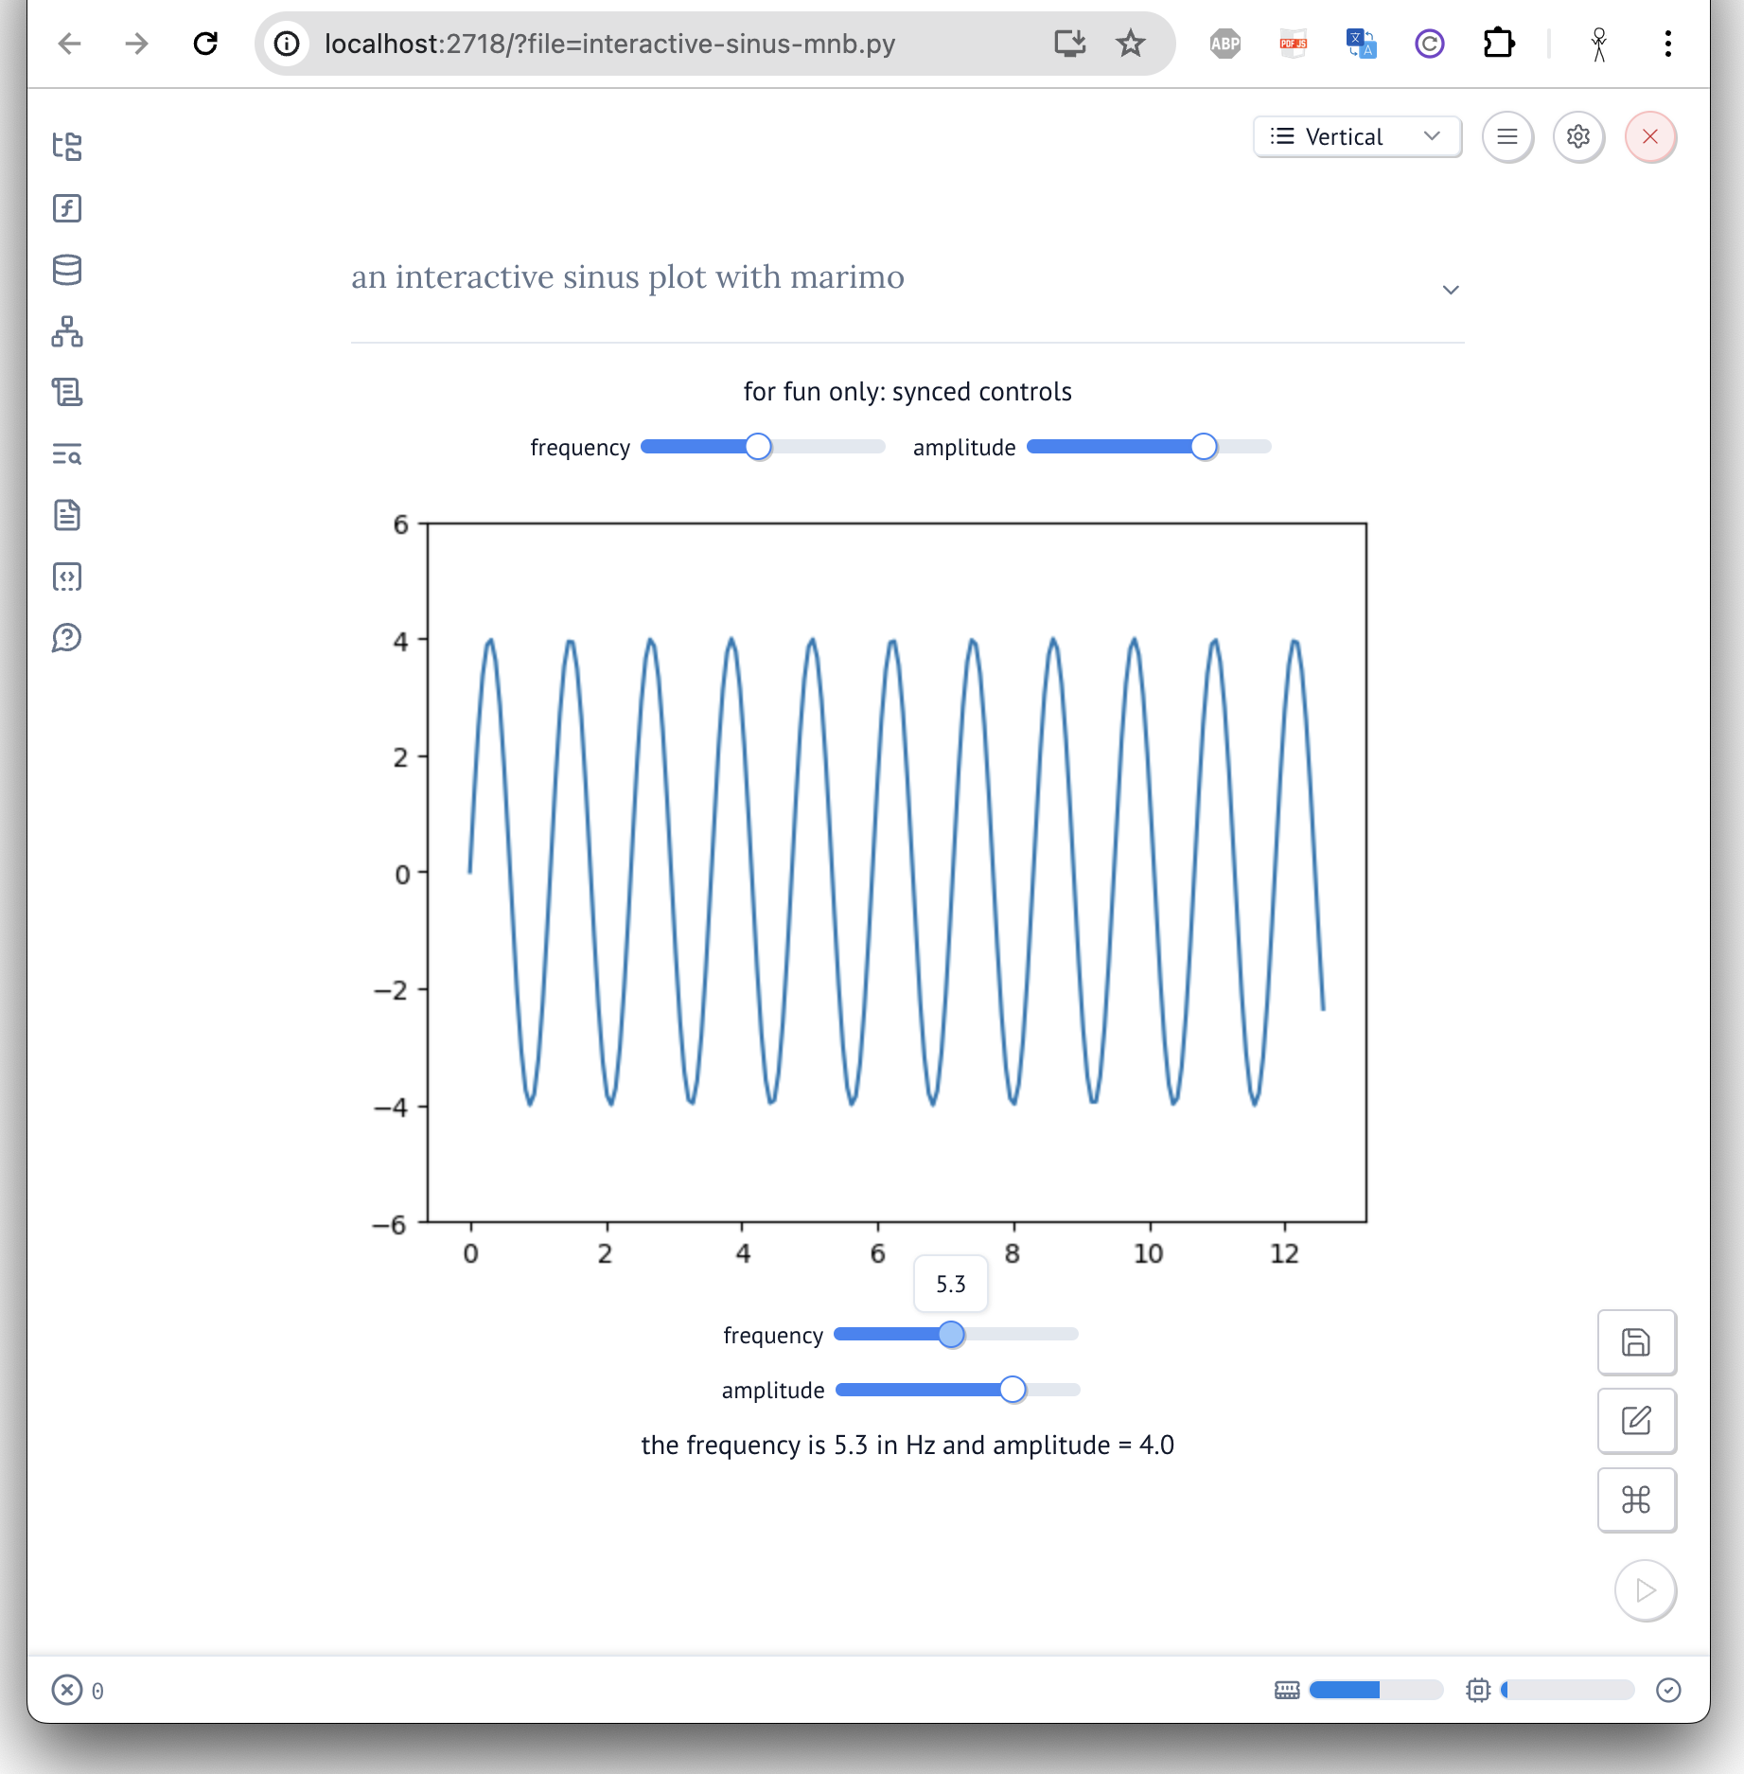Open the documentation panel icon
Screen dimensions: 1744x1774
coord(67,515)
